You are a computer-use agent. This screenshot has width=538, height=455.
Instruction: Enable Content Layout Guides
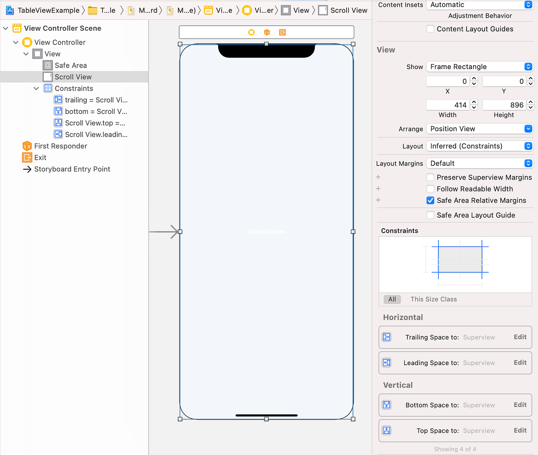(x=430, y=29)
